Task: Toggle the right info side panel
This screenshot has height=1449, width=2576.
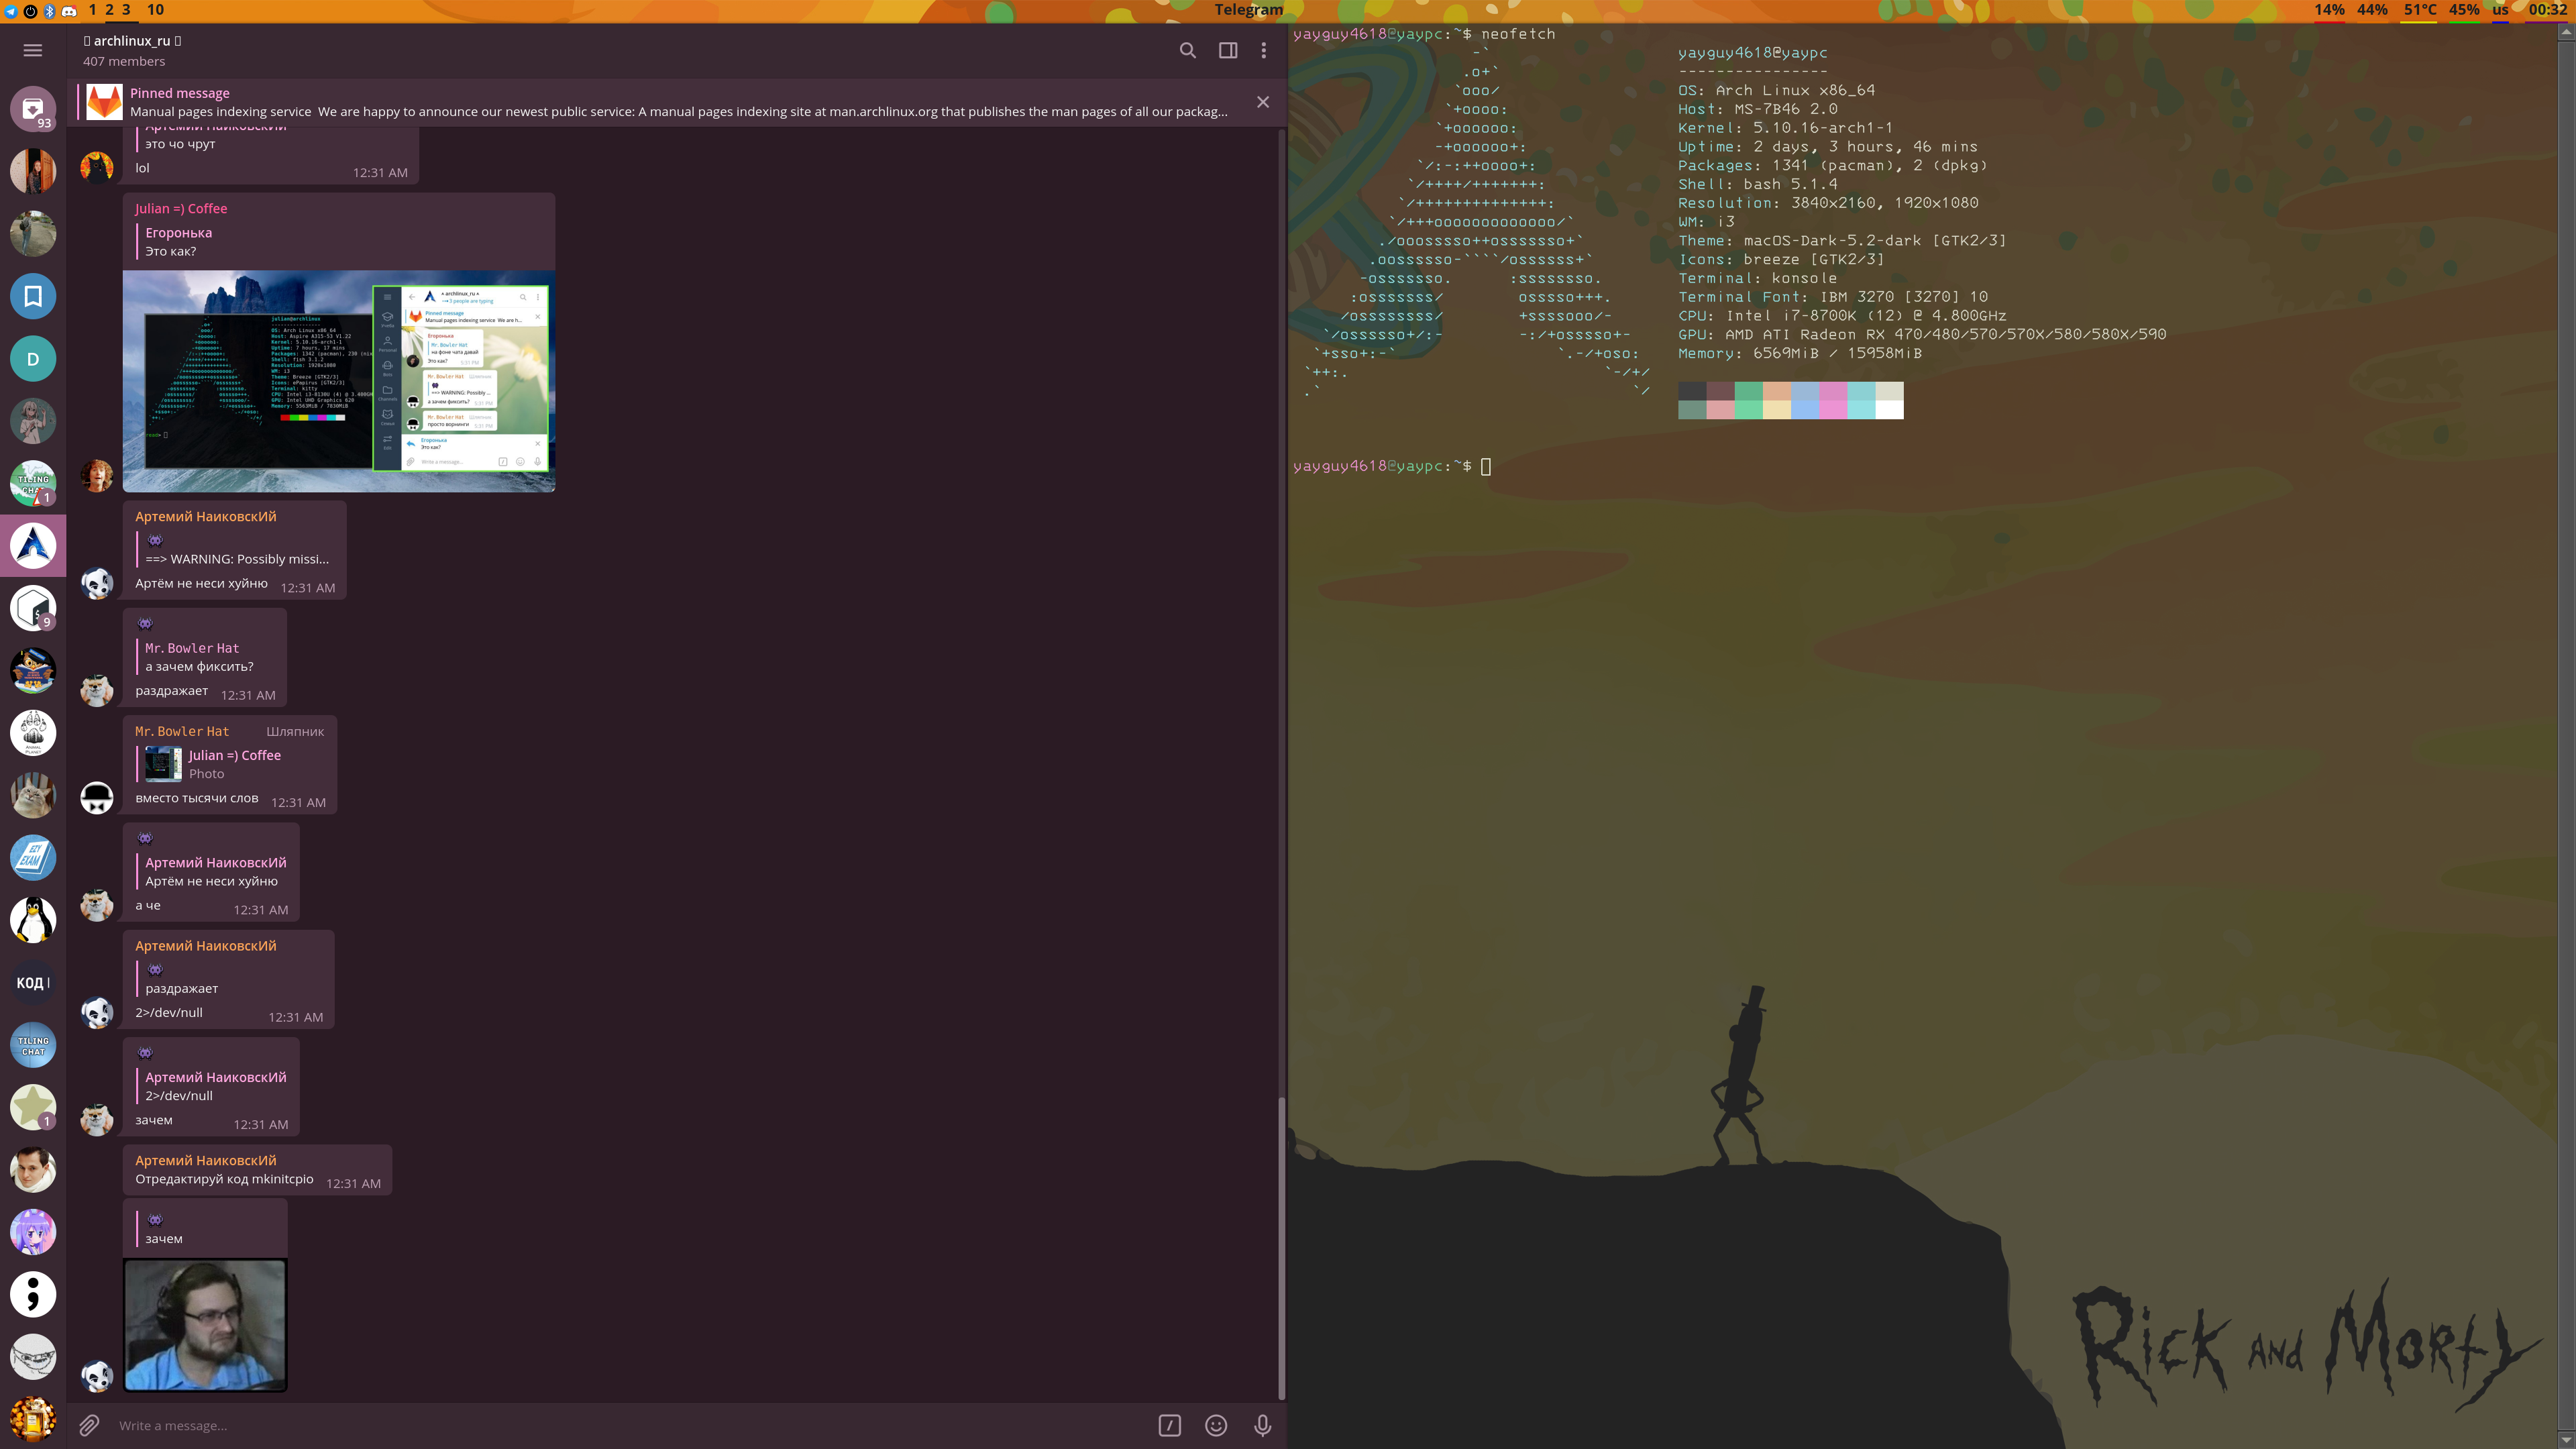Action: [x=1228, y=50]
